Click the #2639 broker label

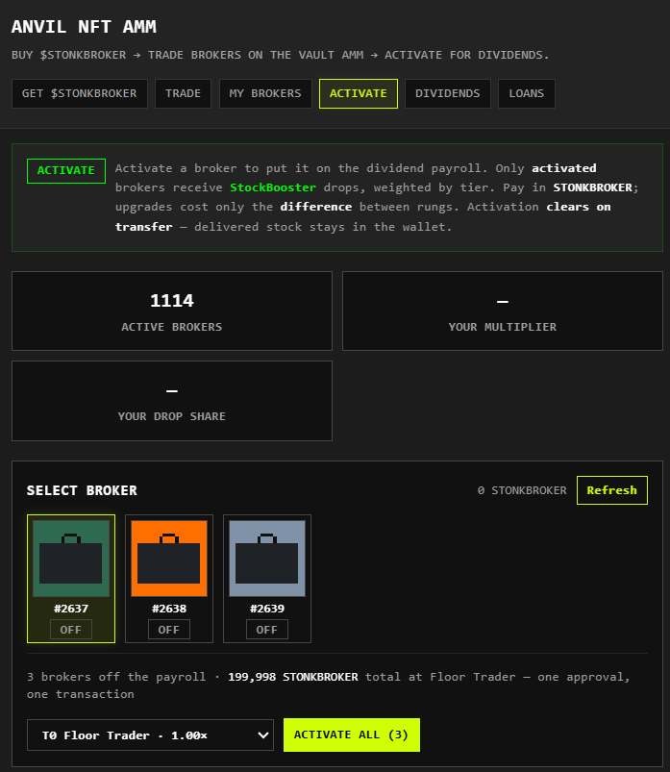tap(267, 609)
